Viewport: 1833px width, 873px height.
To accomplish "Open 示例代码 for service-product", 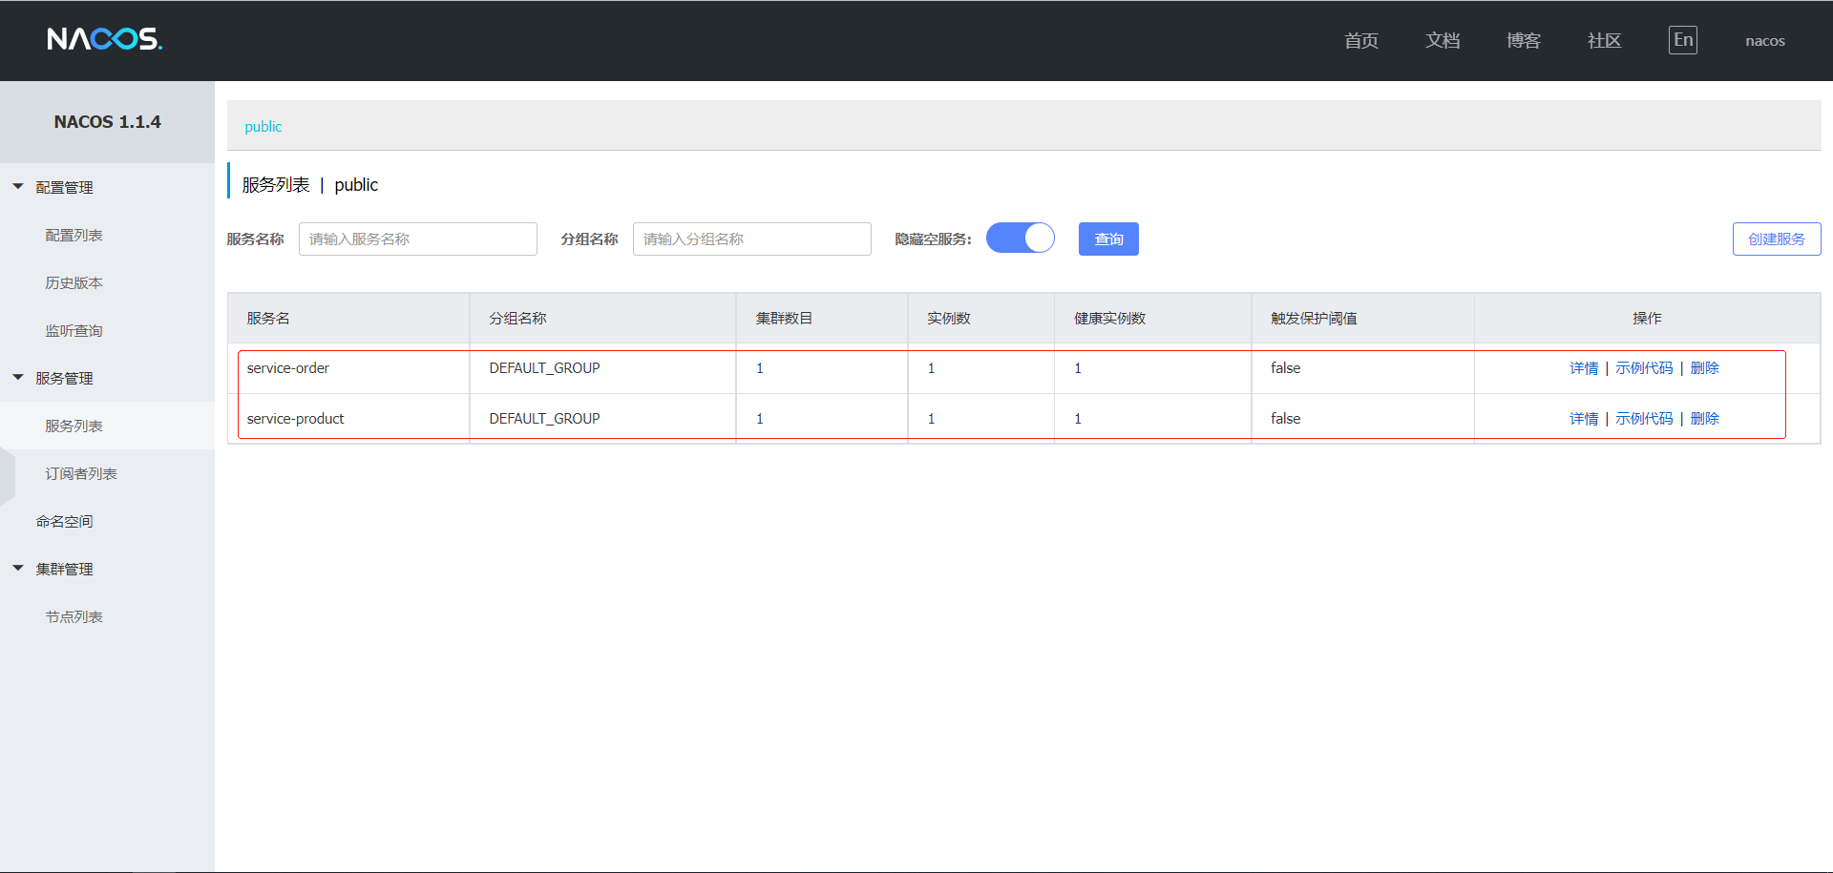I will [1644, 419].
